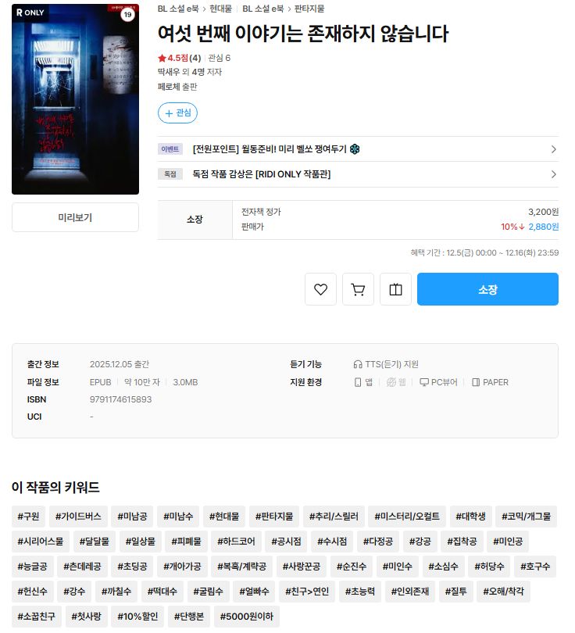Open the '판타지물' breadcrumb category
Image resolution: width=575 pixels, height=633 pixels.
pyautogui.click(x=309, y=9)
